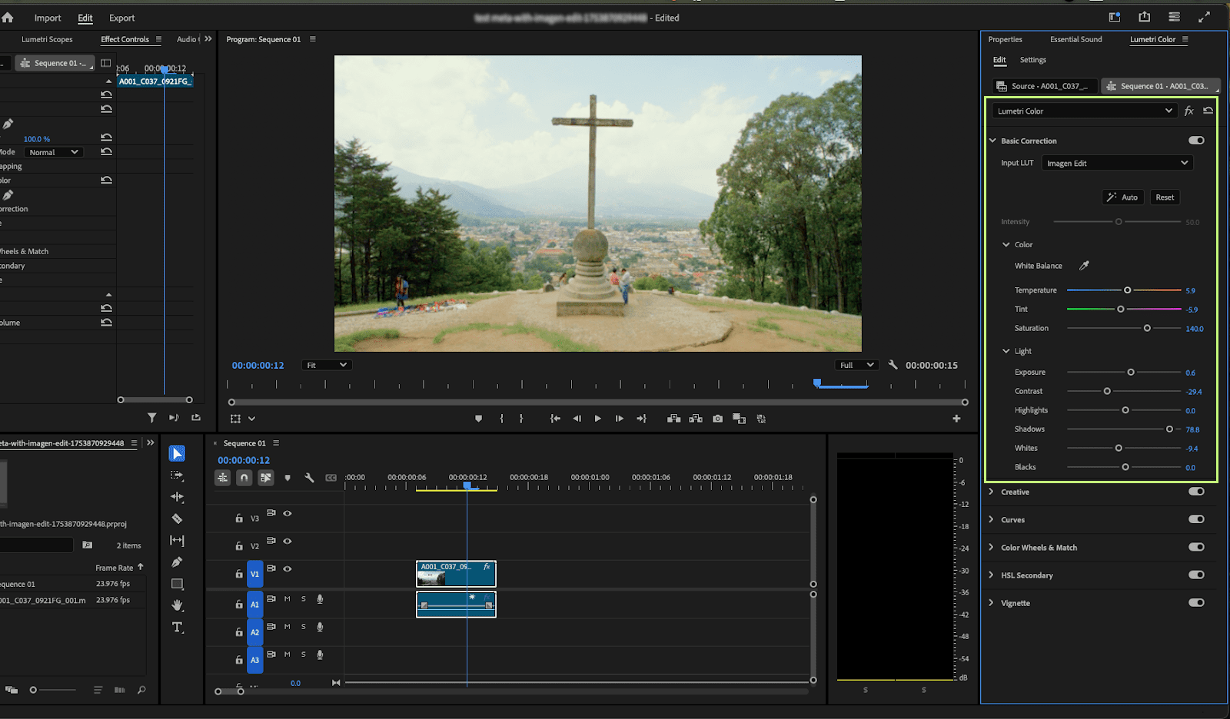Add marker in Program monitor
Viewport: 1230px width, 719px height.
coord(478,419)
